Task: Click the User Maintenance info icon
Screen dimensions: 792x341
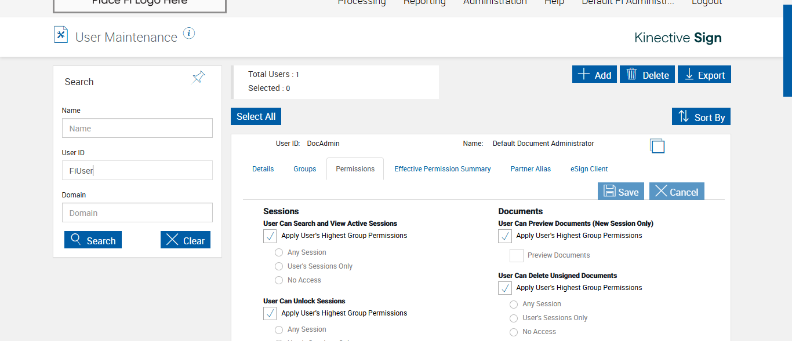Action: pyautogui.click(x=189, y=34)
